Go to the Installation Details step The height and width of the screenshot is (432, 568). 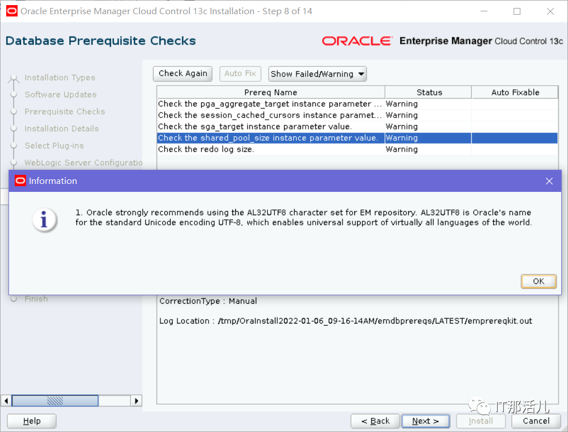point(62,129)
